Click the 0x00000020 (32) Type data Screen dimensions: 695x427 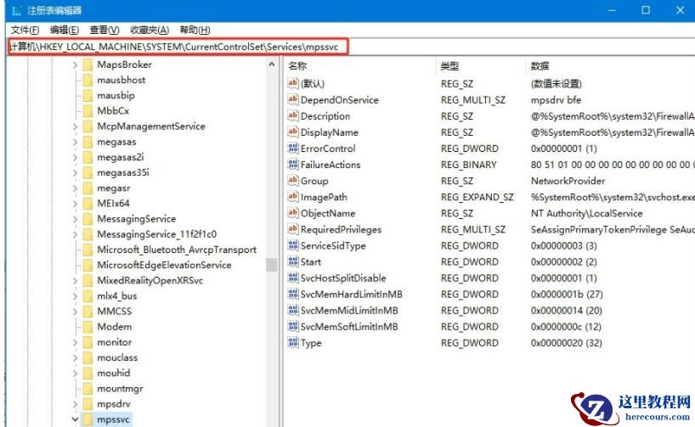click(566, 343)
